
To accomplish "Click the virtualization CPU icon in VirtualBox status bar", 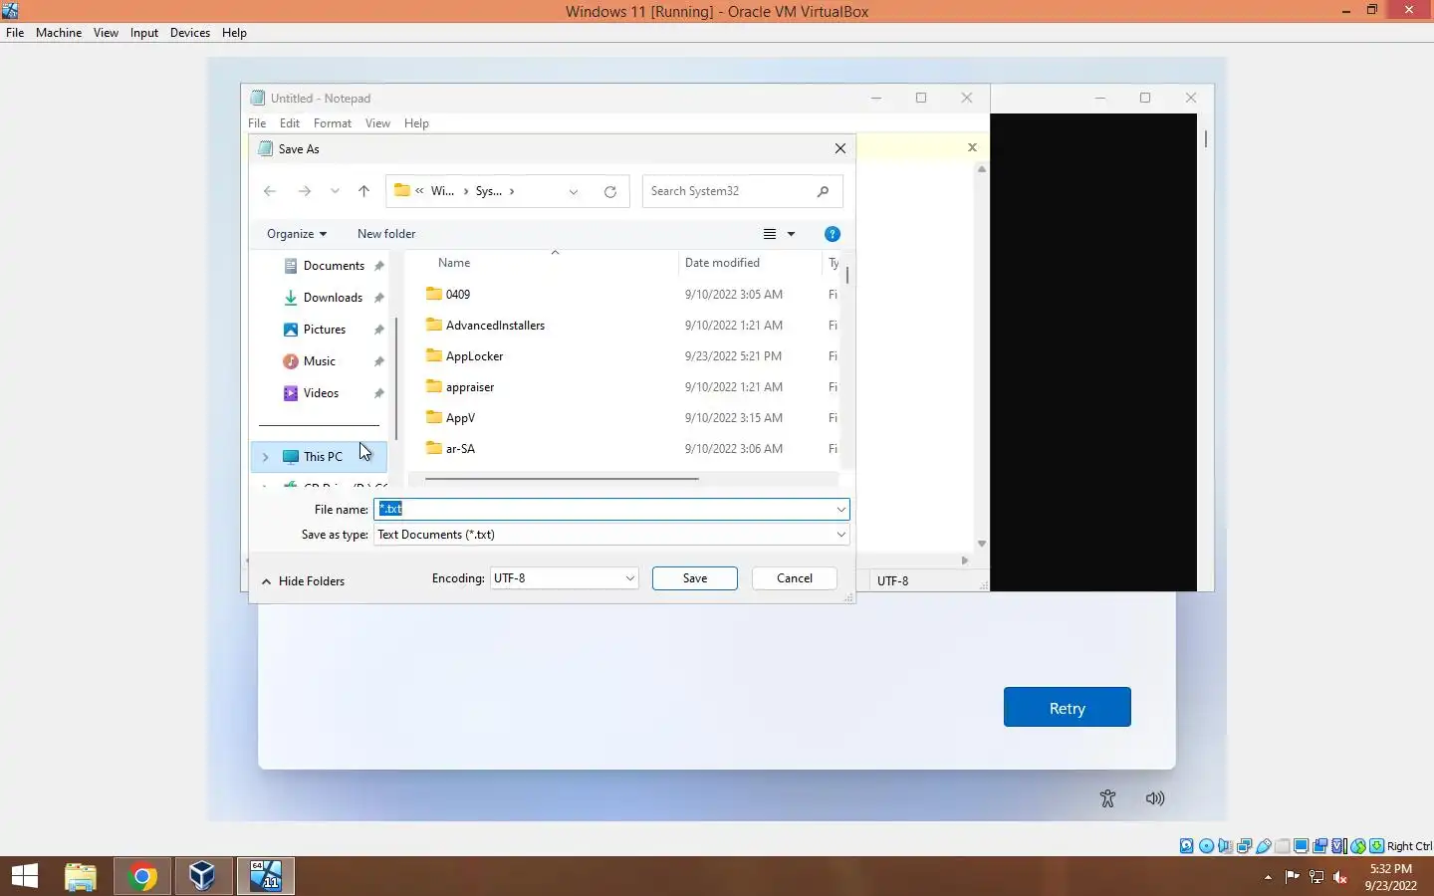I will [1338, 846].
